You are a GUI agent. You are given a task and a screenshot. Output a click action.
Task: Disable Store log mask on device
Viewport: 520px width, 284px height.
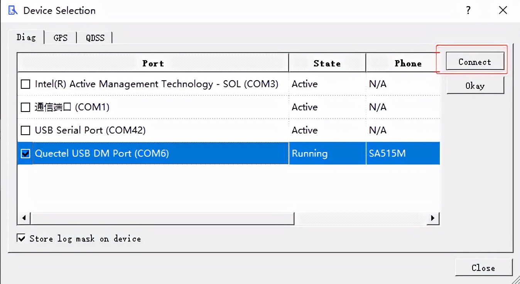click(x=21, y=238)
